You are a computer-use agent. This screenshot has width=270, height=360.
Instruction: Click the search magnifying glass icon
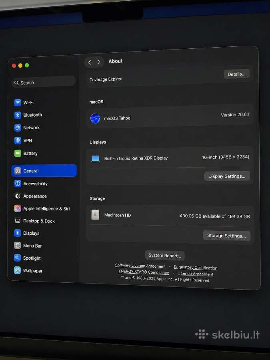point(16,83)
